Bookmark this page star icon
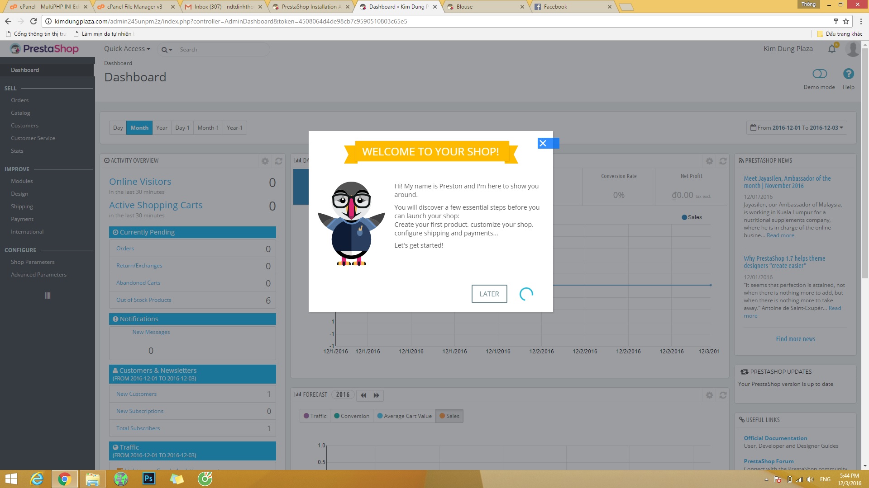Viewport: 869px width, 488px height. (846, 21)
